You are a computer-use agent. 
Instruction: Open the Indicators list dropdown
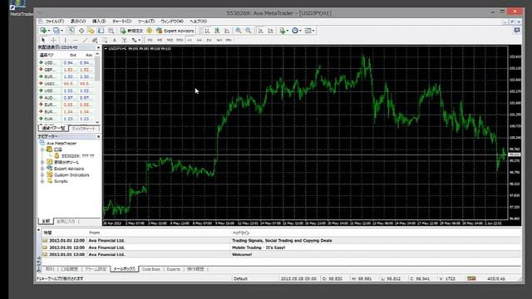pos(283,31)
